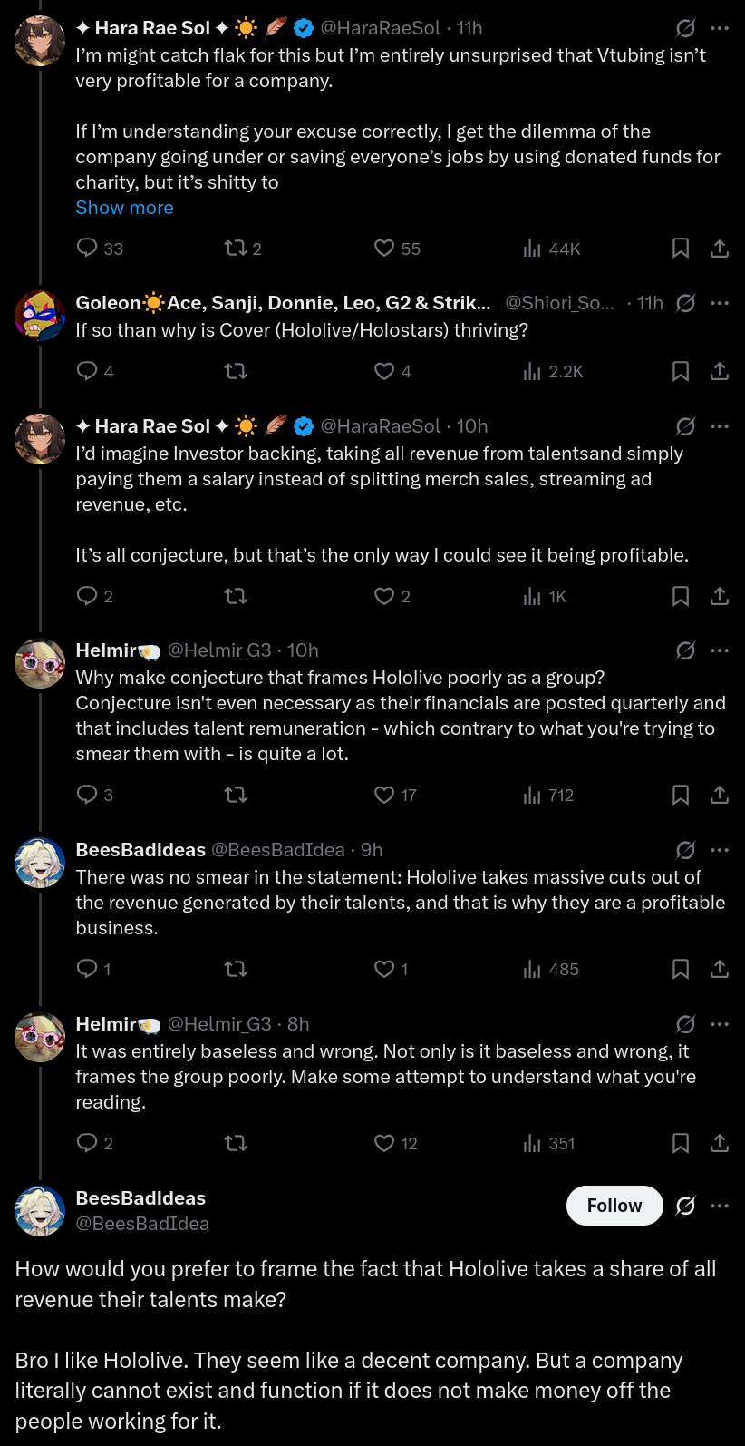
Task: Reply to BeesBadIdeas' 9h tweet
Action: [x=88, y=970]
